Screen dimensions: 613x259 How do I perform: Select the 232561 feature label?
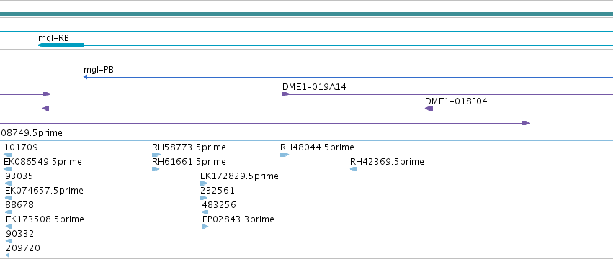[x=218, y=191]
